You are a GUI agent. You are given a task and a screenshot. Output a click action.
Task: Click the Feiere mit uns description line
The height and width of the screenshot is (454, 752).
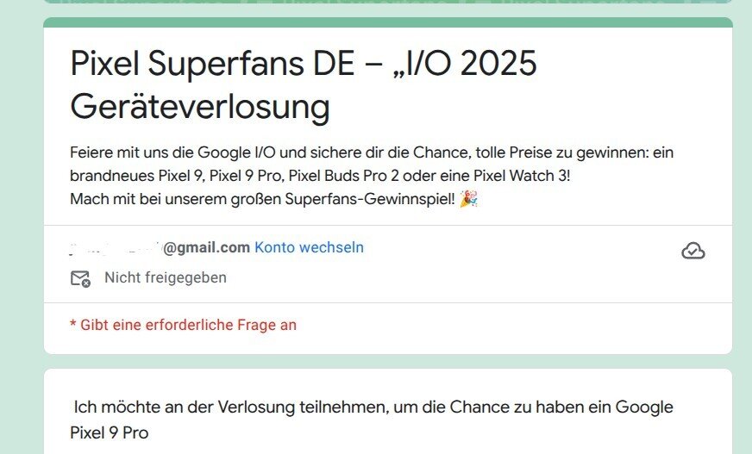(x=372, y=152)
